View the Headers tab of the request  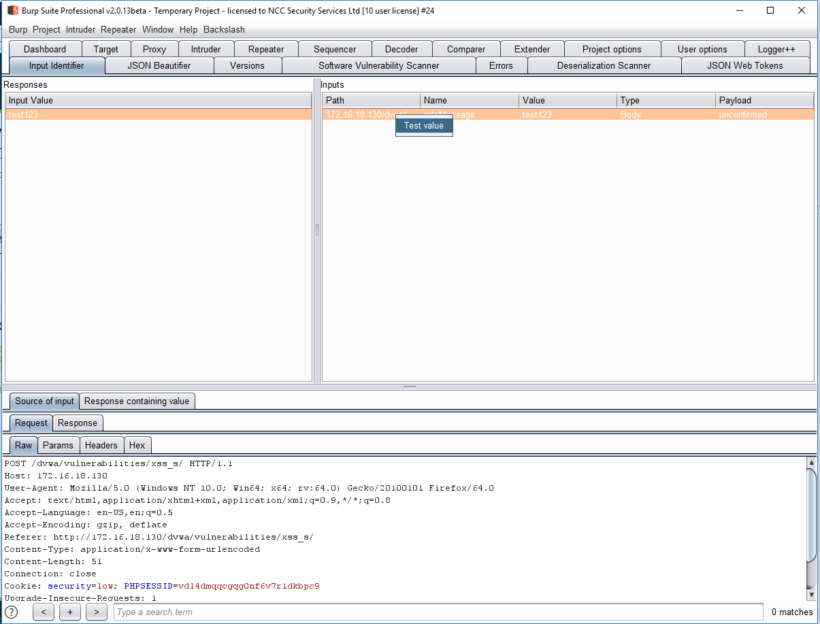coord(101,445)
